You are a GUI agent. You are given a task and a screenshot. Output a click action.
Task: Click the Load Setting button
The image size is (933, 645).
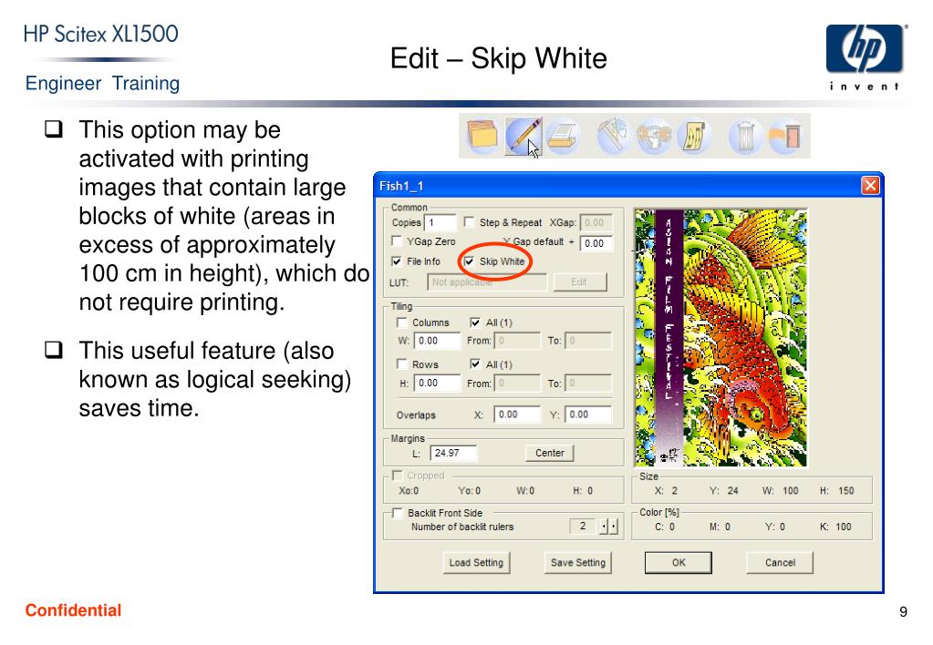click(476, 562)
